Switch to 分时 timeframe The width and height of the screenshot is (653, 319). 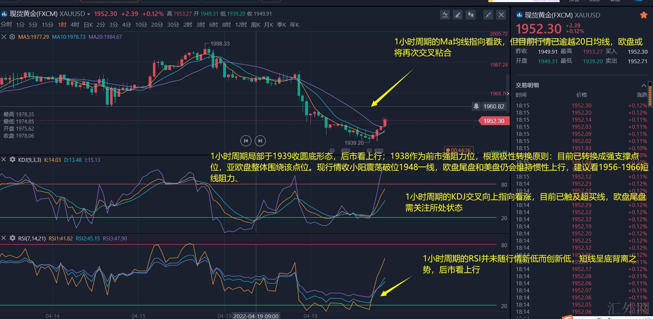pyautogui.click(x=6, y=25)
